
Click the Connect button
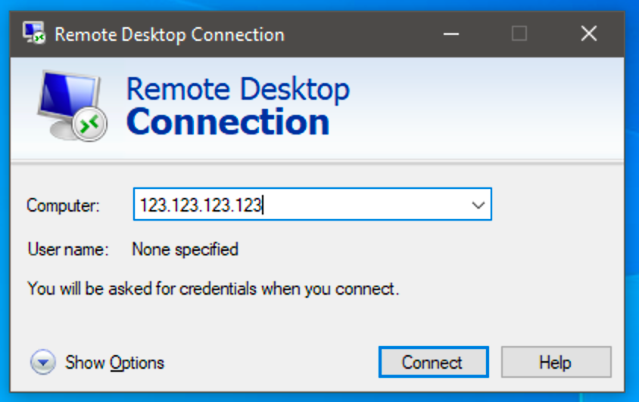pos(434,362)
